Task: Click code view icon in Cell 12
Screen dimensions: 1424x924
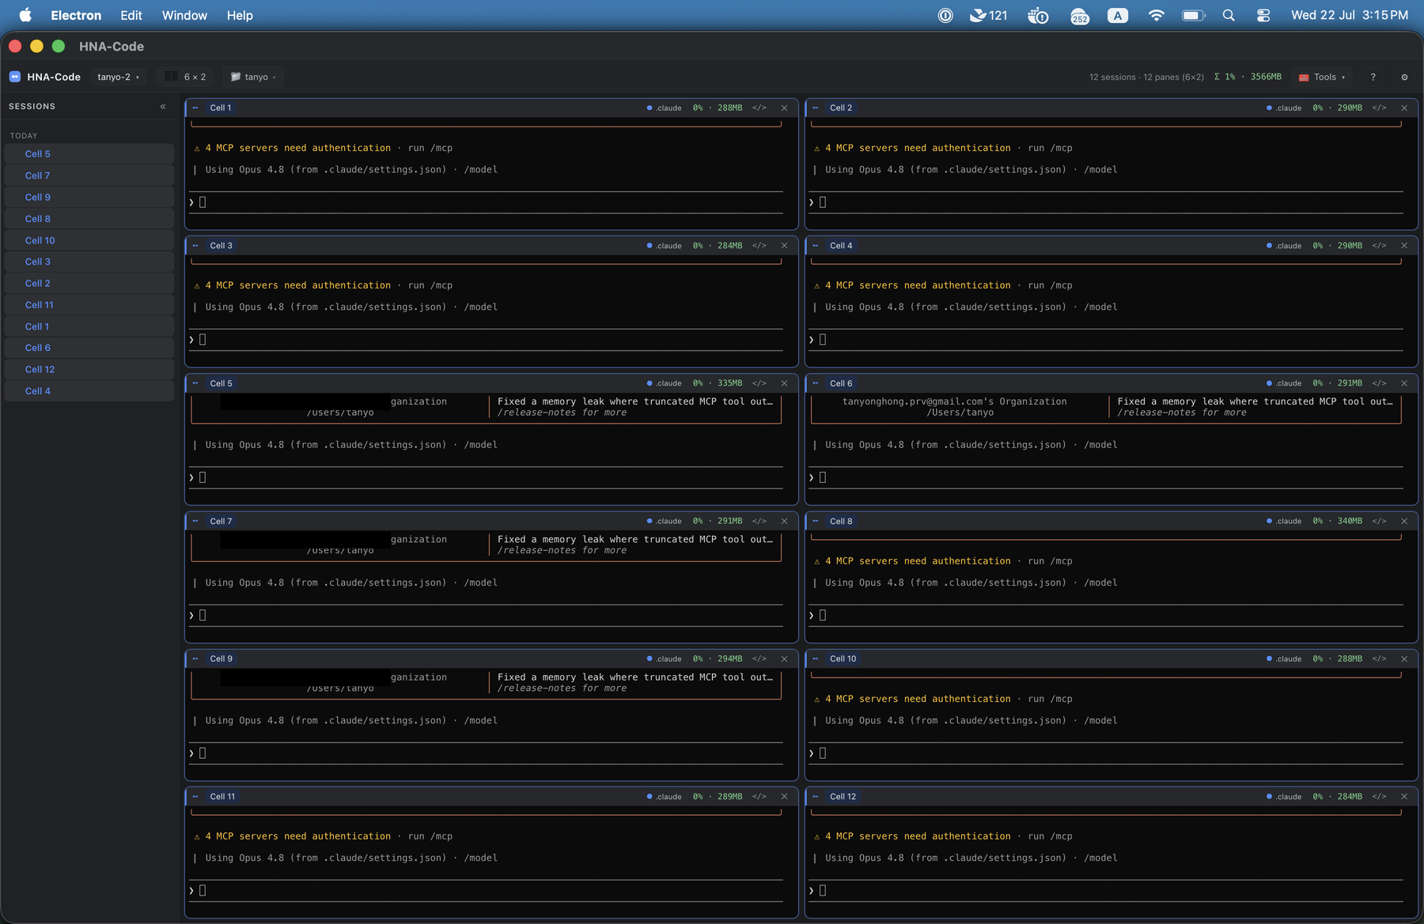Action: tap(1379, 797)
